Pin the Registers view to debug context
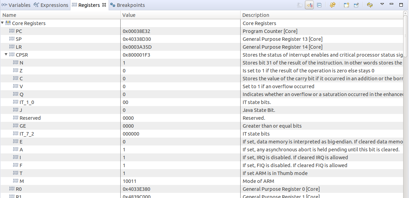The image size is (409, 198). tap(356, 5)
